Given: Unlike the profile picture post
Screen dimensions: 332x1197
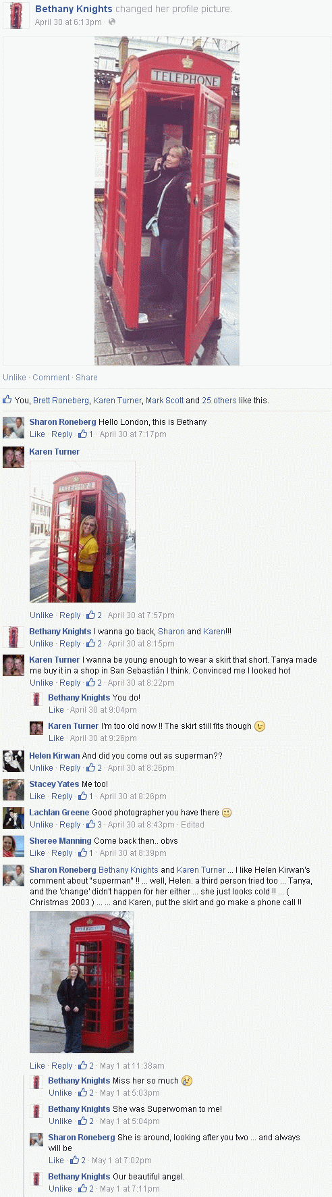Looking at the screenshot, I should coord(14,378).
